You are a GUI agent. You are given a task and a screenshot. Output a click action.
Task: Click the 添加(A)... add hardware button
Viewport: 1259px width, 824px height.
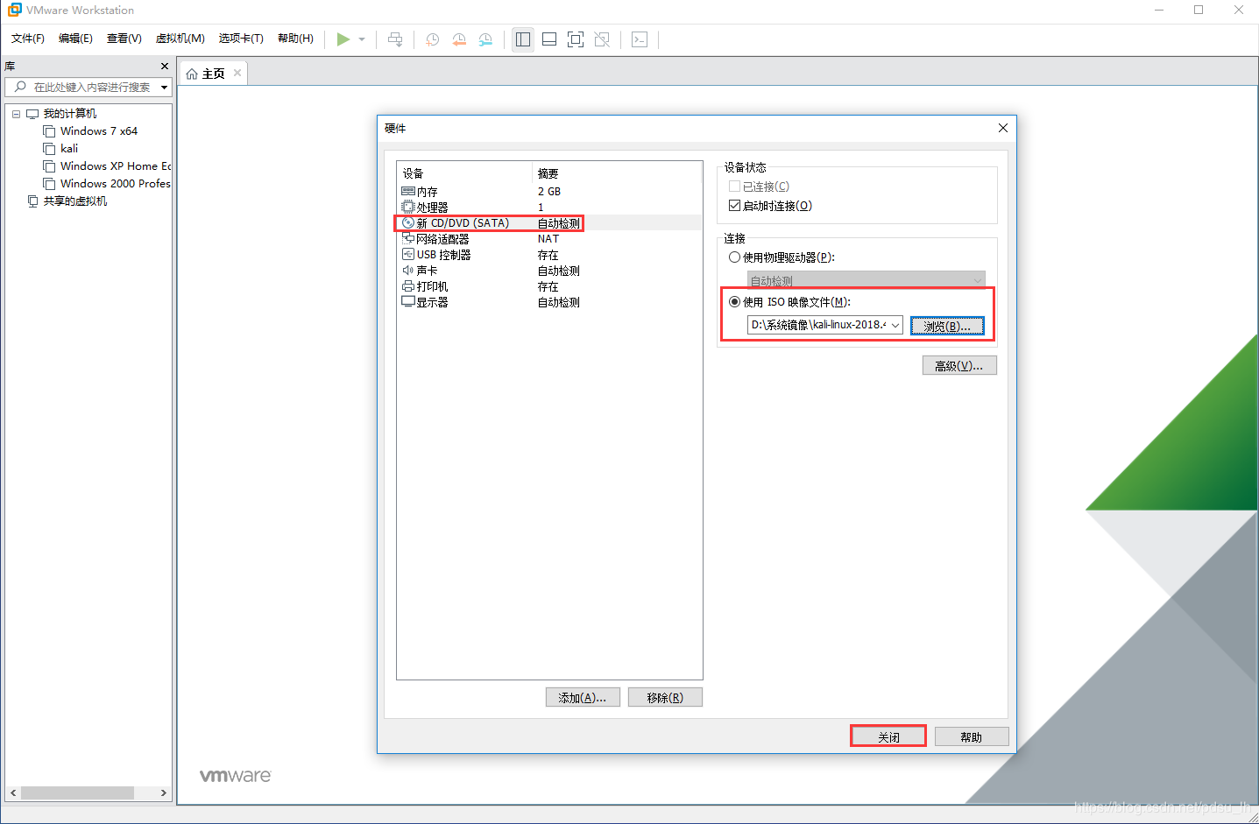pyautogui.click(x=583, y=698)
